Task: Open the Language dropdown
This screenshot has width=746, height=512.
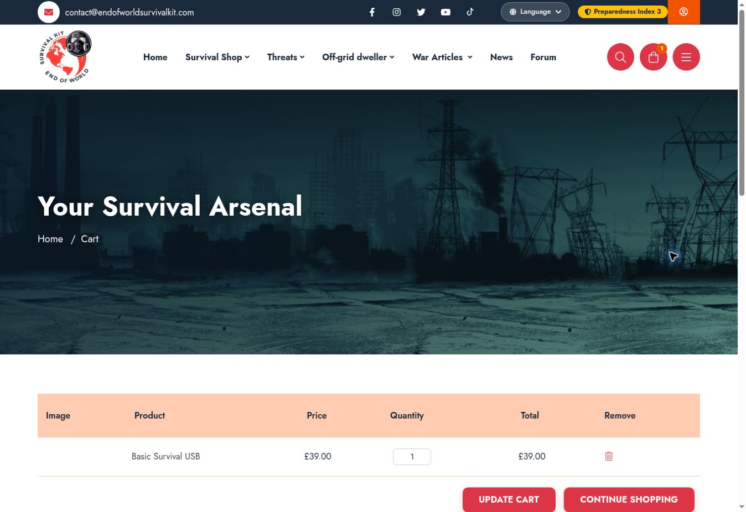Action: [x=535, y=12]
